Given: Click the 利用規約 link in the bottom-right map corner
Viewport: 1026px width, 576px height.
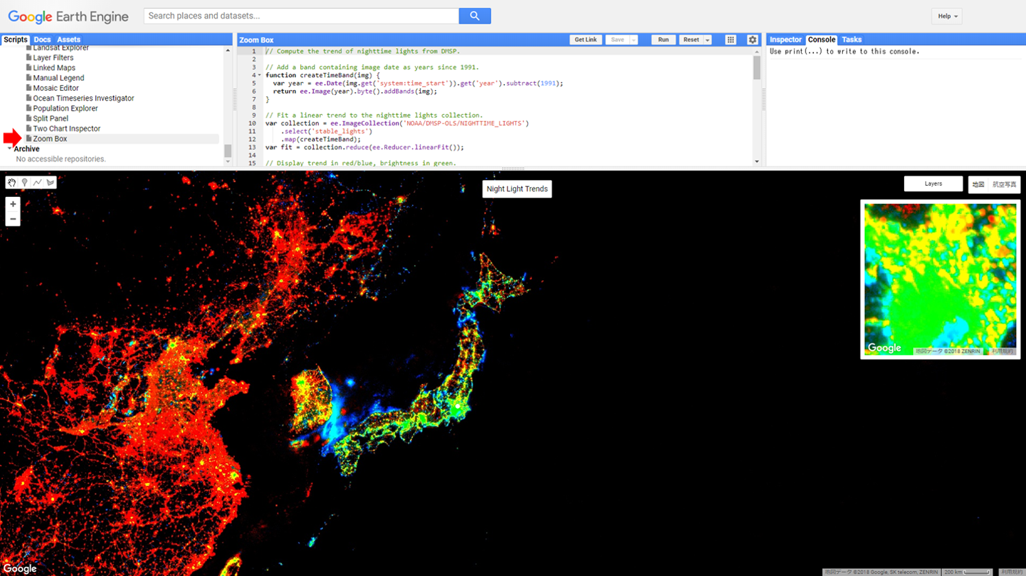Looking at the screenshot, I should (x=1012, y=572).
